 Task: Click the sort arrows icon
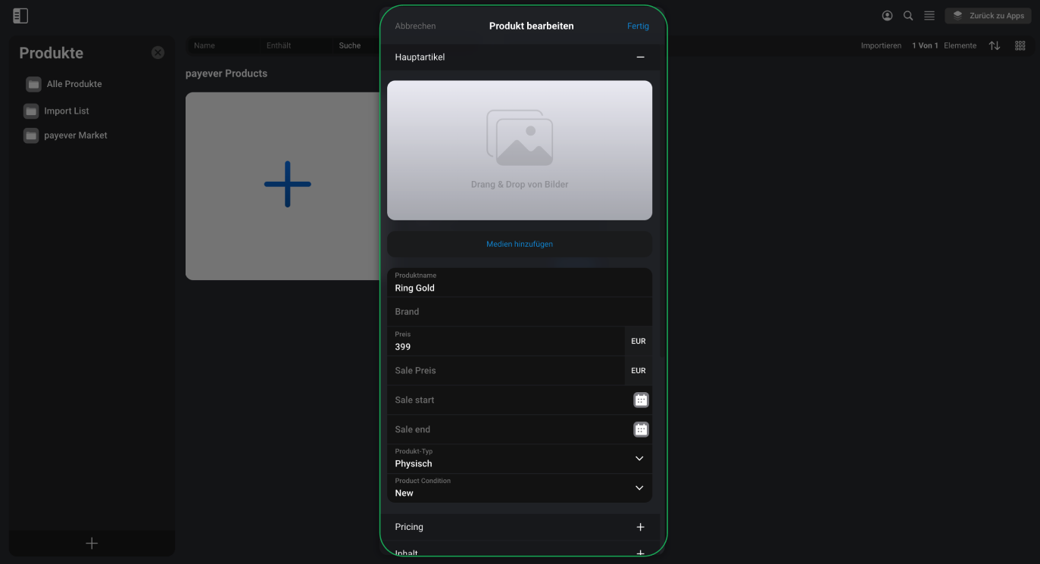[x=995, y=45]
